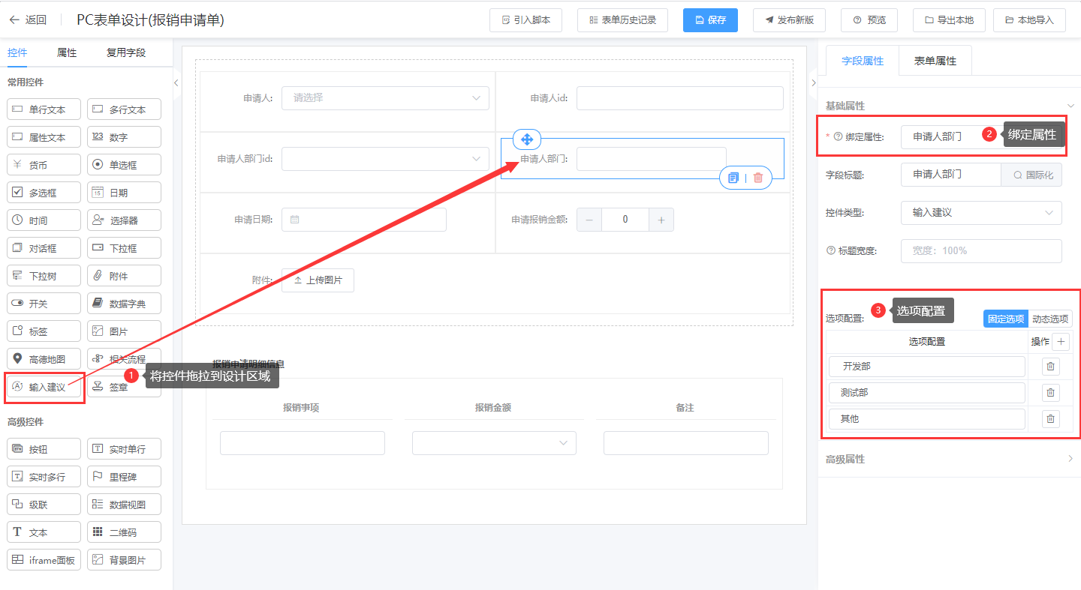Select the 级联 control
This screenshot has height=590, width=1081.
click(x=44, y=505)
